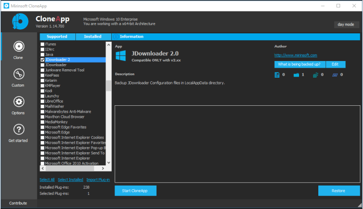Switch to the Installed tab

(x=93, y=36)
